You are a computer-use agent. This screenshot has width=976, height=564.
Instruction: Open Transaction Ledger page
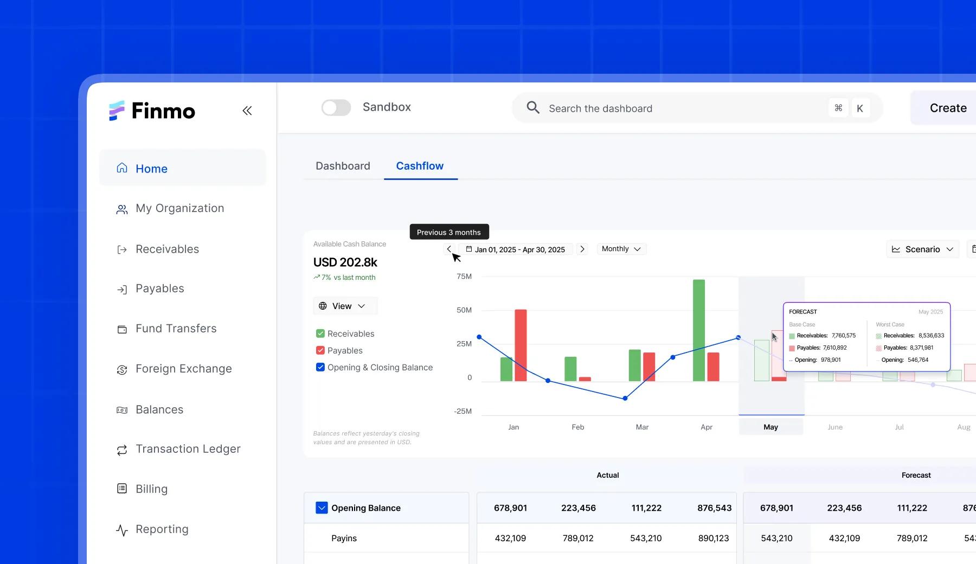coord(188,449)
